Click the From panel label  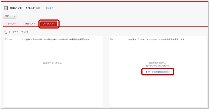[9, 40]
